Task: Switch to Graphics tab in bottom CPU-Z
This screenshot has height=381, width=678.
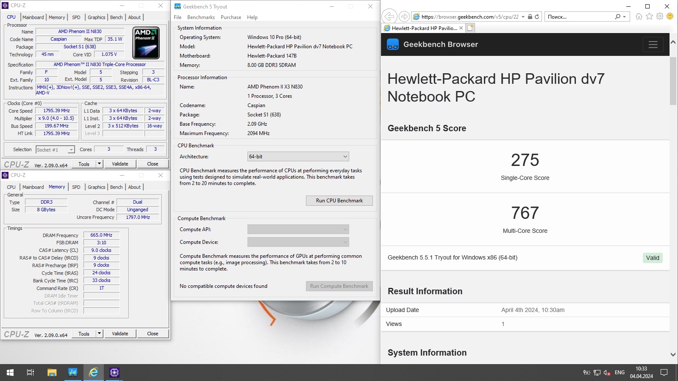Action: point(97,187)
